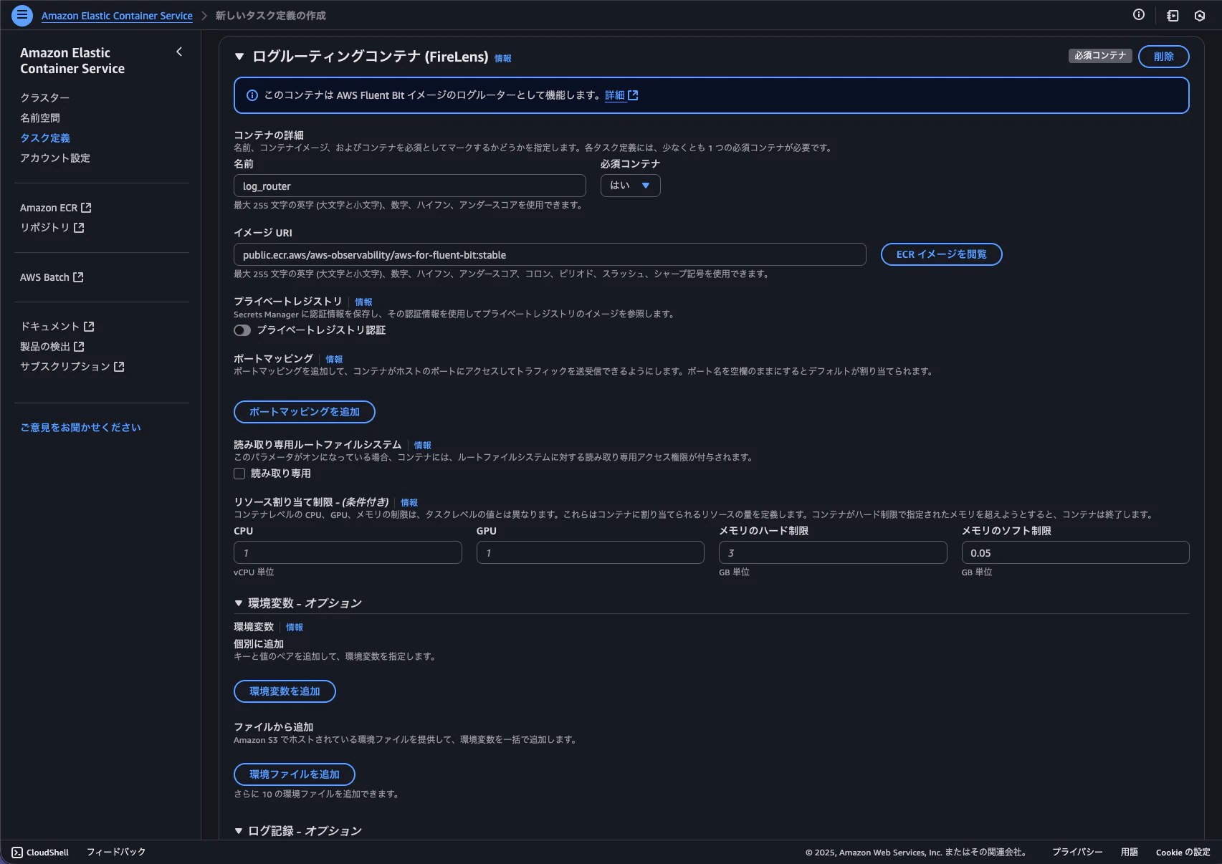Click external link icon next to AWS Batch
The width and height of the screenshot is (1222, 864).
point(78,277)
